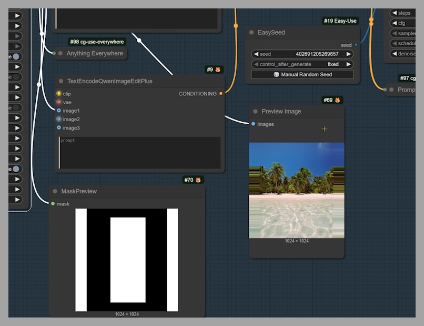Image resolution: width=424 pixels, height=326 pixels.
Task: Click the vae input socket
Action: point(59,102)
